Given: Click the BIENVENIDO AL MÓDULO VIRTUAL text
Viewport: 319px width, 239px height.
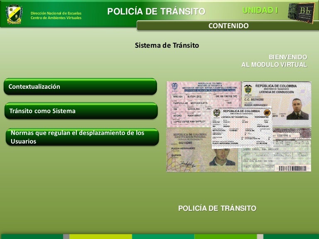Looking at the screenshot, I should pyautogui.click(x=275, y=61).
